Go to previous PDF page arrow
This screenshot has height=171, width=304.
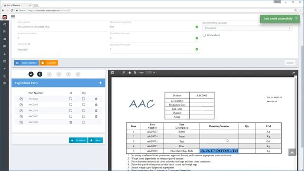[x=130, y=73]
